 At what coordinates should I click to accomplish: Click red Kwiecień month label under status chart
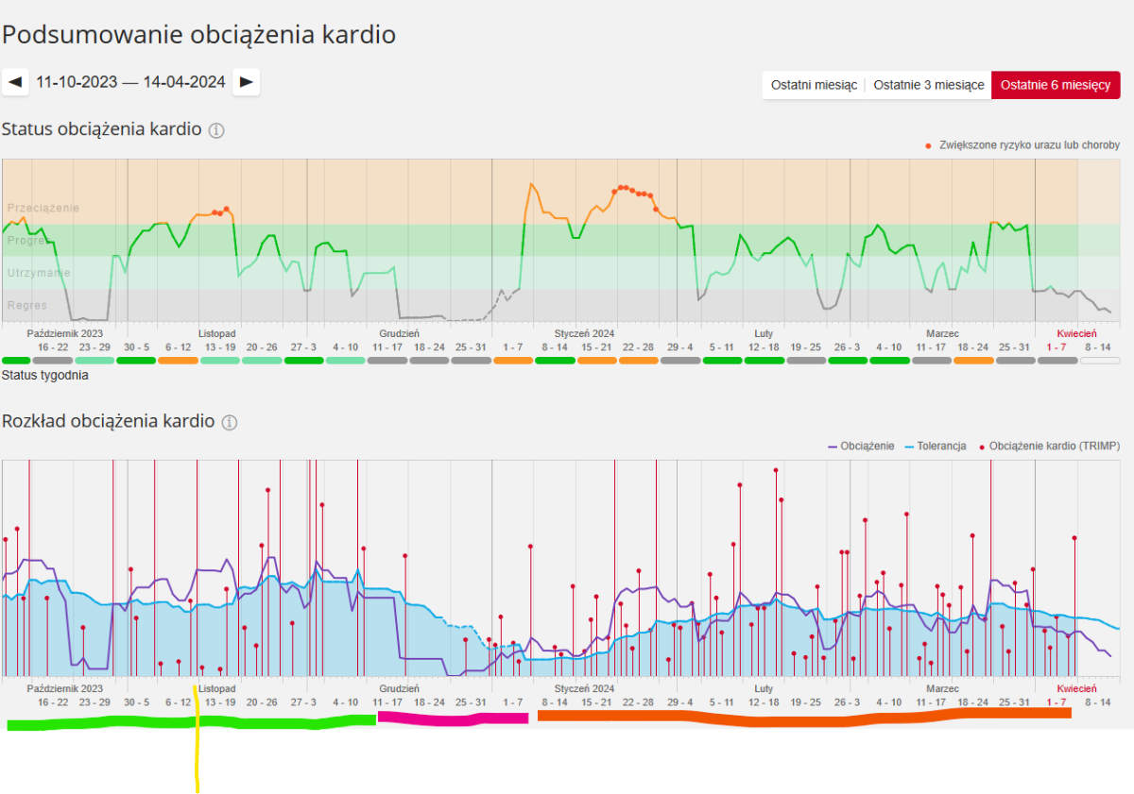[1076, 333]
